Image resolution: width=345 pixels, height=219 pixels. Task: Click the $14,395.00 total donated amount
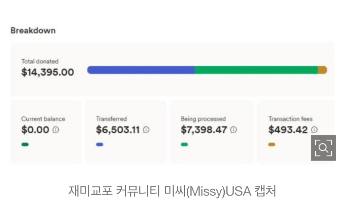click(x=48, y=72)
